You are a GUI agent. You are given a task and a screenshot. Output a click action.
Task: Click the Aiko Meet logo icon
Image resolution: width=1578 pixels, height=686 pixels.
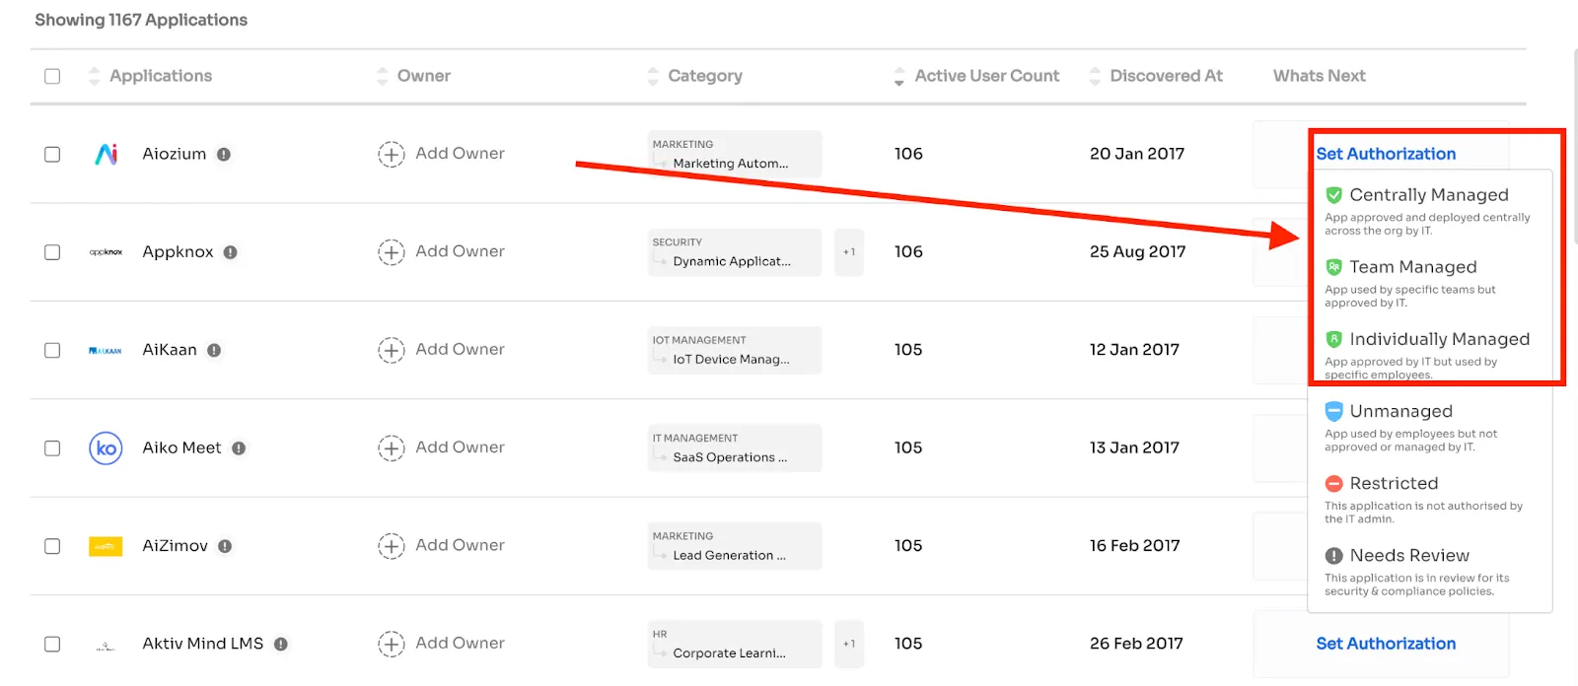coord(106,448)
